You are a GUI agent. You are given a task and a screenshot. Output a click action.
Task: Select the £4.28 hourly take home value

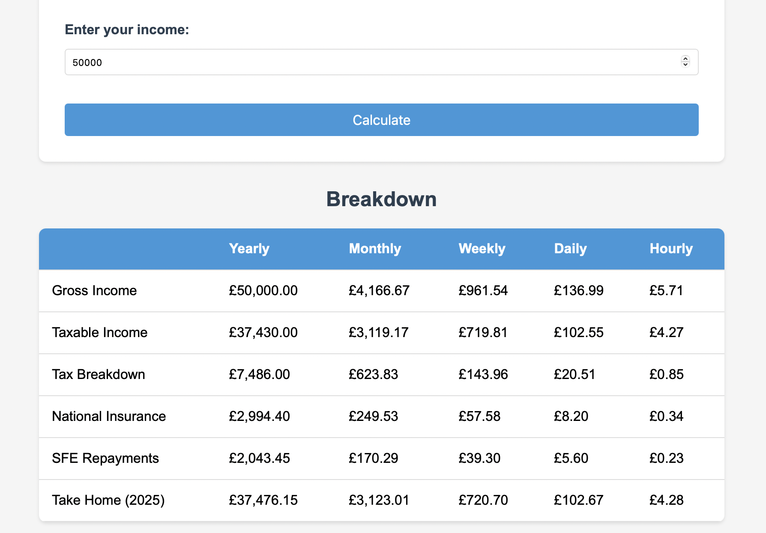pos(666,500)
